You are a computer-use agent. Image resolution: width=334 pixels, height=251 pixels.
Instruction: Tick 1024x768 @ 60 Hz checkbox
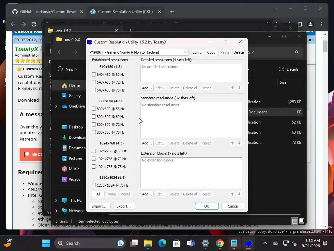[94, 151]
